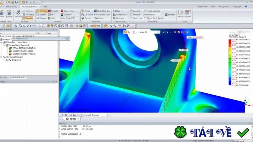Click the Modeling lock icon in Analysis group

click(28, 15)
